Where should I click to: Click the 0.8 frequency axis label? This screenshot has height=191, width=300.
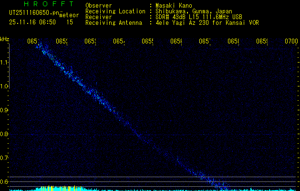click(4, 134)
